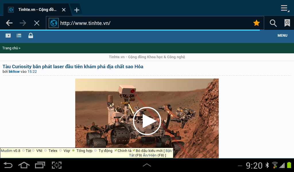Expand the site MENU
This screenshot has width=294, height=172.
(x=282, y=36)
